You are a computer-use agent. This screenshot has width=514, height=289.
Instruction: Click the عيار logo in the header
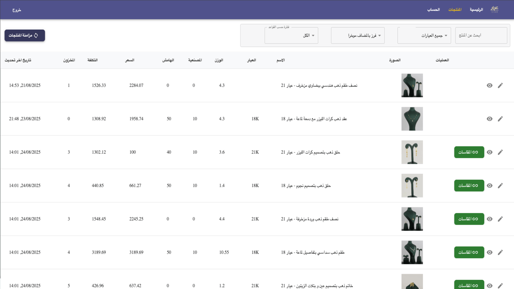[494, 9]
